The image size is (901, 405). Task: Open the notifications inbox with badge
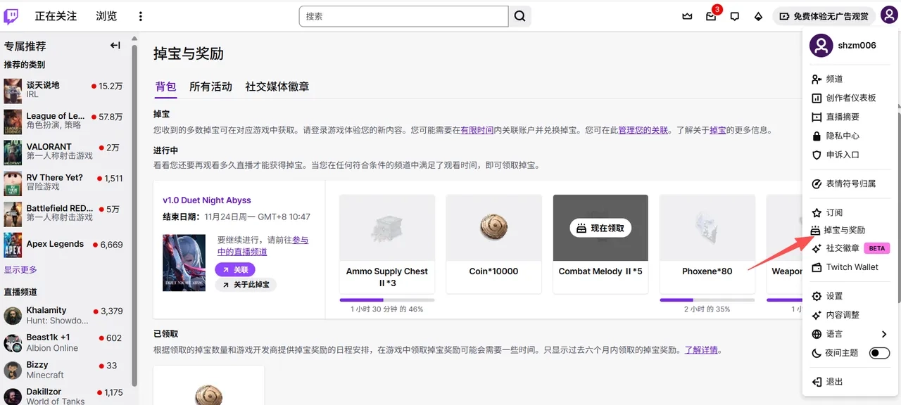711,16
